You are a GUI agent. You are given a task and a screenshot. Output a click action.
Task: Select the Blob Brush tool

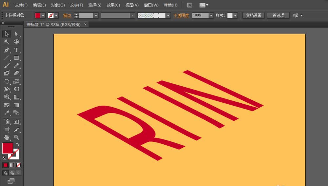[x=7, y=73]
